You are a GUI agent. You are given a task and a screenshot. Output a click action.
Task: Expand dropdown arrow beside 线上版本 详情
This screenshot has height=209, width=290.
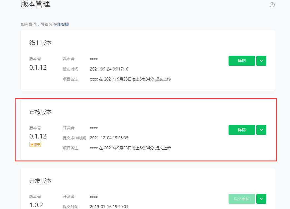(x=261, y=61)
